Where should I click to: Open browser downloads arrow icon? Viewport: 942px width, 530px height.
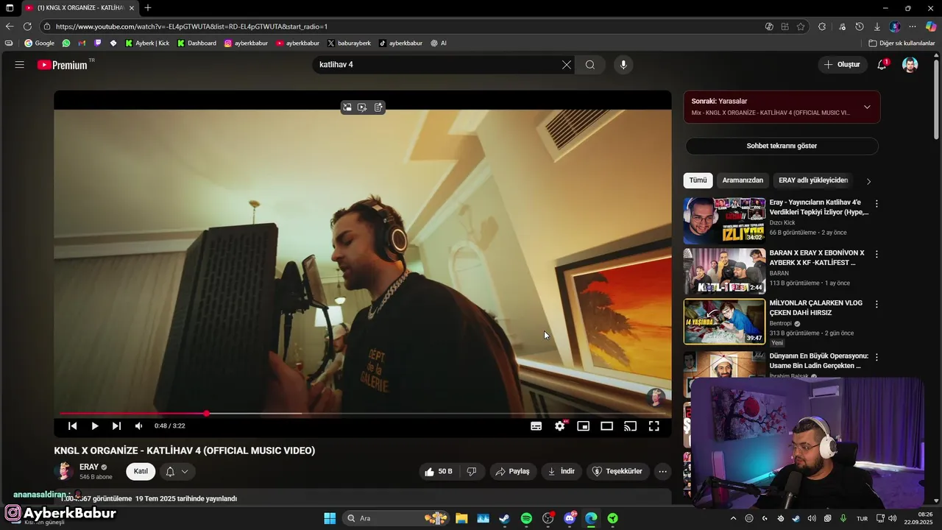pos(877,26)
